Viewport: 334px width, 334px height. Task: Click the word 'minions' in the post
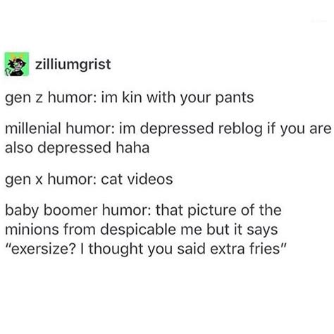(32, 230)
